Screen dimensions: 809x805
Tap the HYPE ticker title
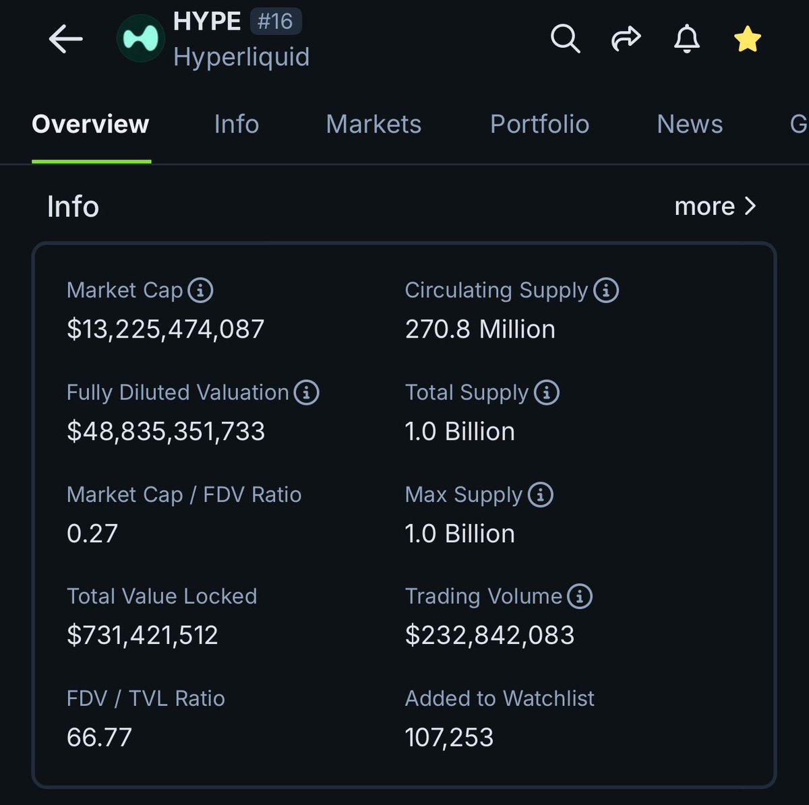coord(207,22)
